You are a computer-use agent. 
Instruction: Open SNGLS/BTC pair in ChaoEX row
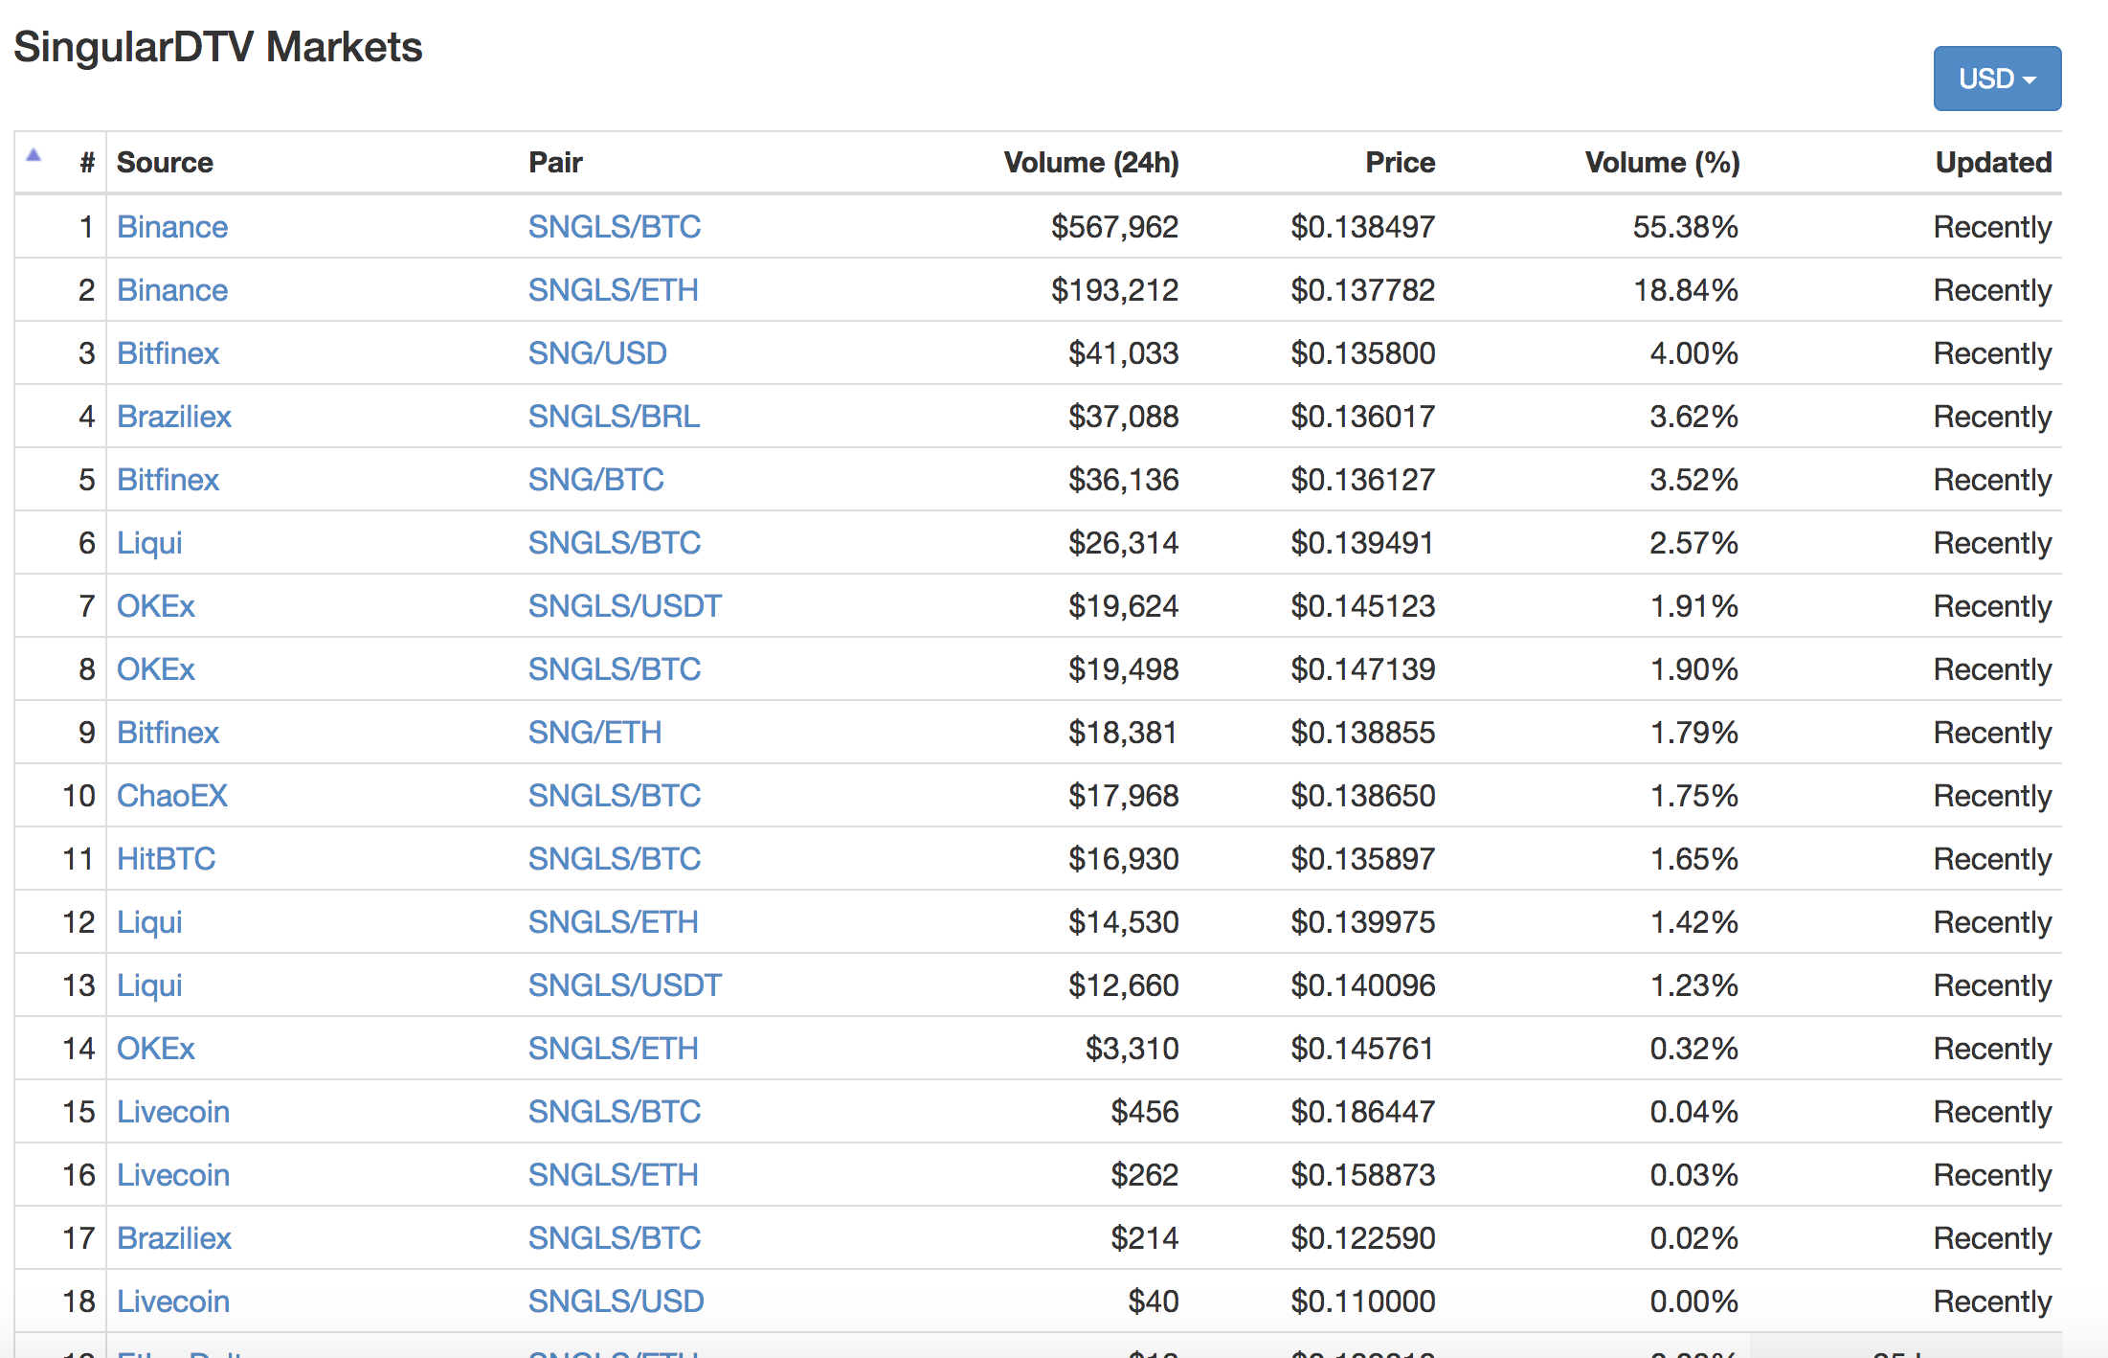coord(615,796)
